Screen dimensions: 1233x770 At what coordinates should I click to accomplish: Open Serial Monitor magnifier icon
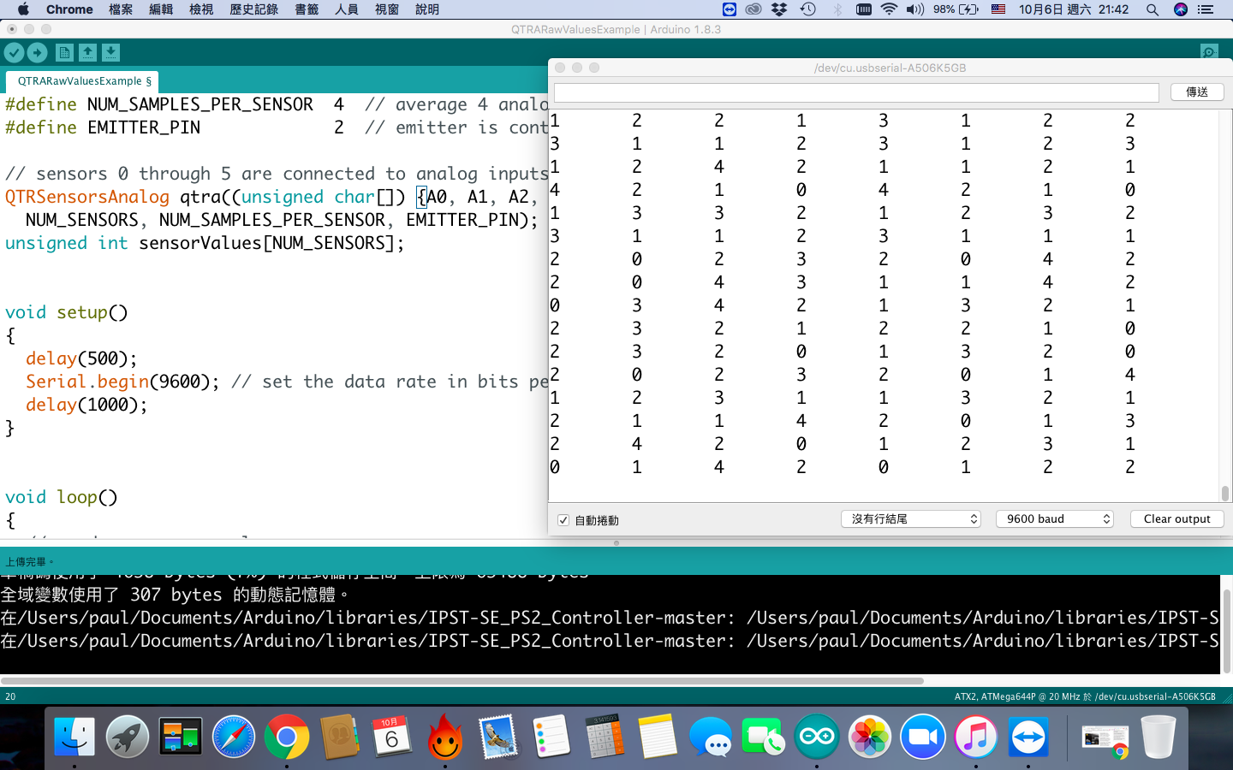(x=1208, y=53)
